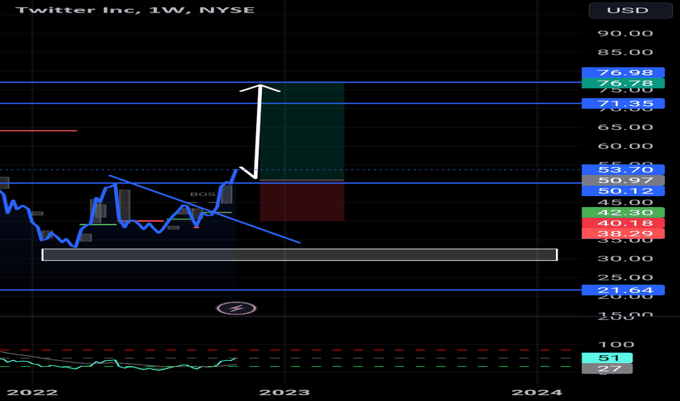This screenshot has height=401, width=680.
Task: Click the USD currency button
Action: [x=630, y=10]
